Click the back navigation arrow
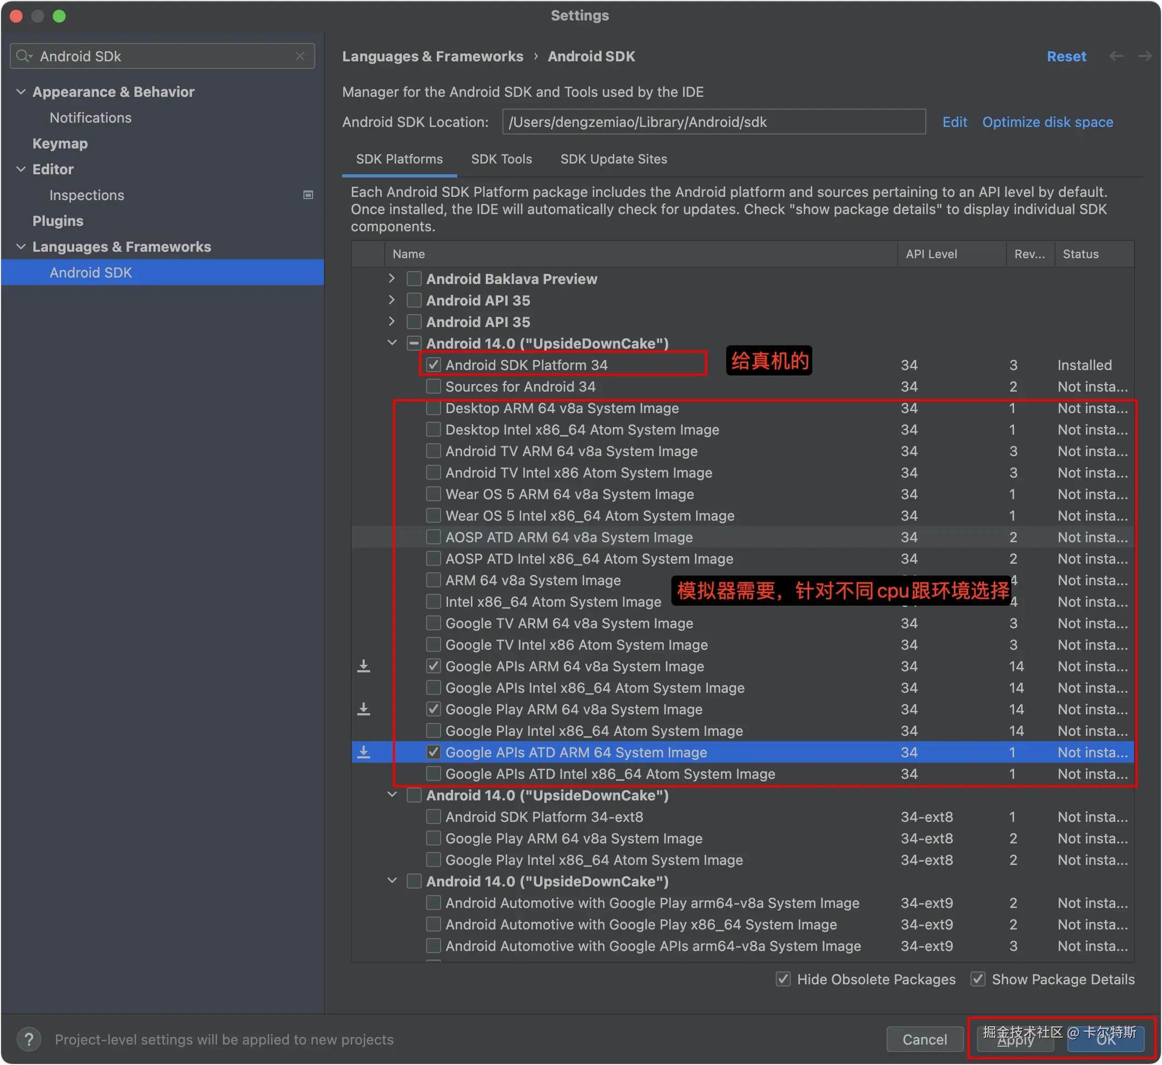1162x1065 pixels. (1116, 56)
